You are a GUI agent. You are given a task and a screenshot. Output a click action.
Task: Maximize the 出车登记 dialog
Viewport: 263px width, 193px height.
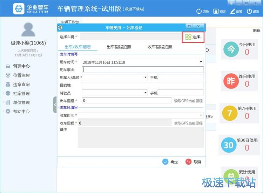pos(189,26)
